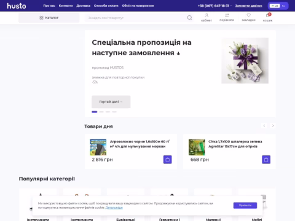
Task: Open Агроволокно чорне product thumbnail
Action: point(98,147)
